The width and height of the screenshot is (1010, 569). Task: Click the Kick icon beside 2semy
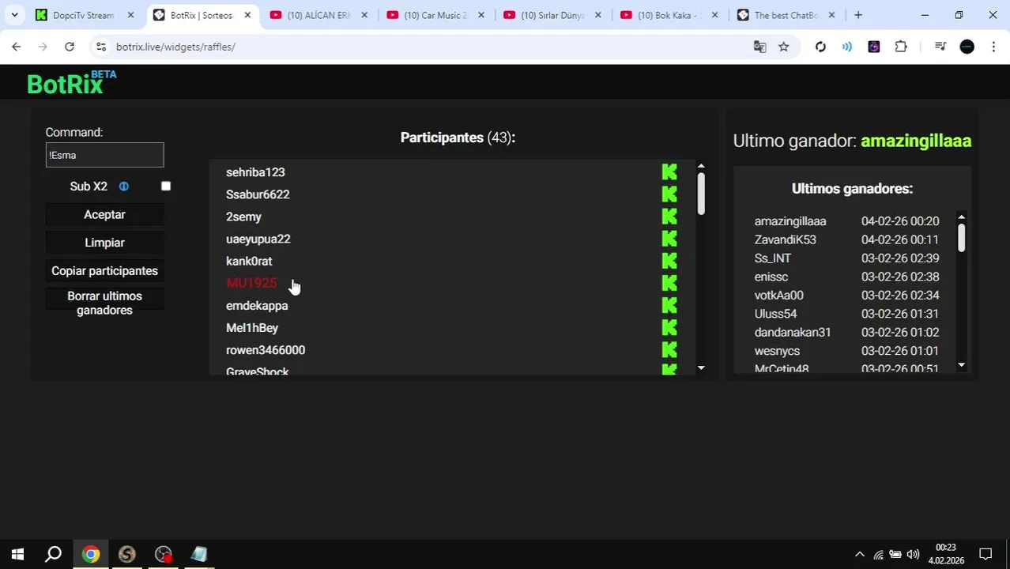point(669,216)
